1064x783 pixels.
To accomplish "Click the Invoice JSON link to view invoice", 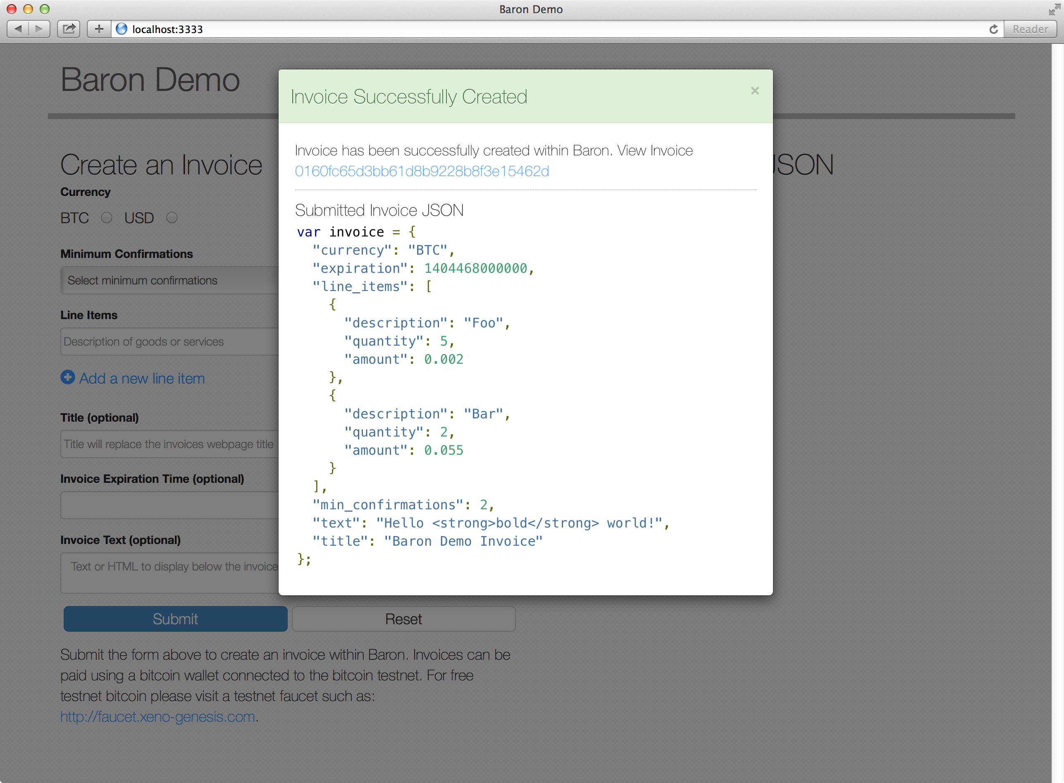I will [x=421, y=172].
